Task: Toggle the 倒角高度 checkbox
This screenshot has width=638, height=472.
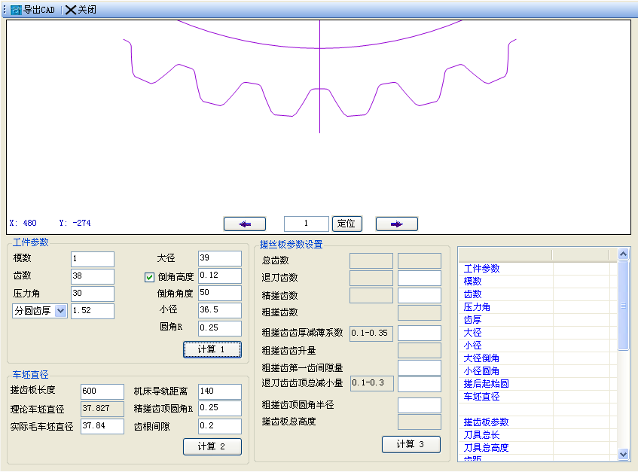Action: tap(149, 276)
